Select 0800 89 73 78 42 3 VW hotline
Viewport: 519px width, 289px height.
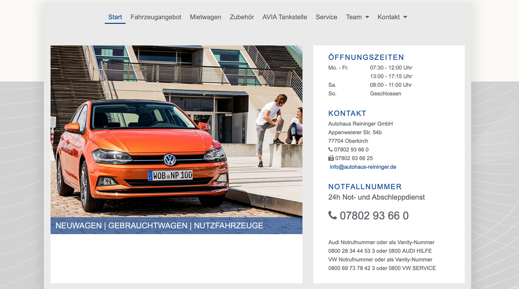point(352,268)
